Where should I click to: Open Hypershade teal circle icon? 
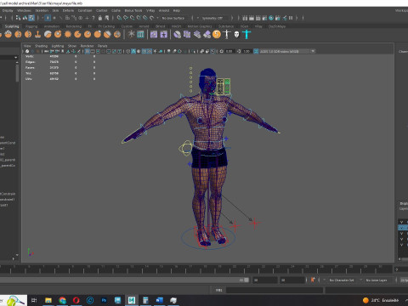tap(271, 18)
